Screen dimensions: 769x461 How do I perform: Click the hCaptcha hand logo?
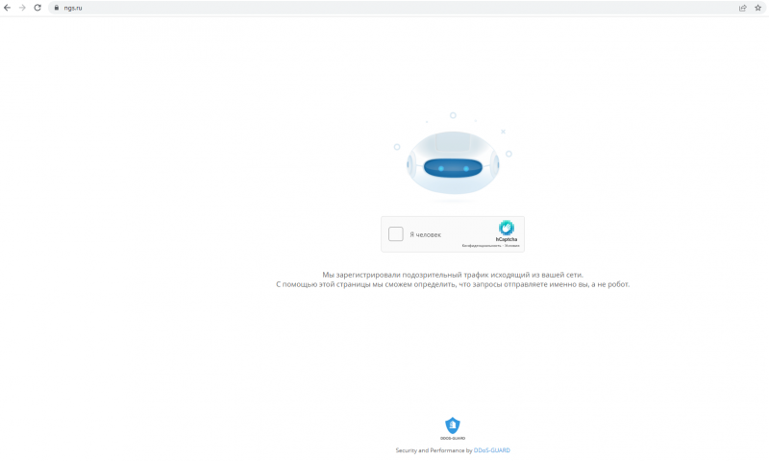pos(506,229)
